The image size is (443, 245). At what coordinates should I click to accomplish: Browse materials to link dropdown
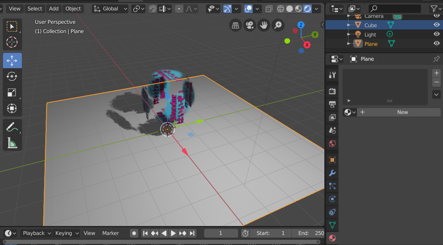(350, 112)
